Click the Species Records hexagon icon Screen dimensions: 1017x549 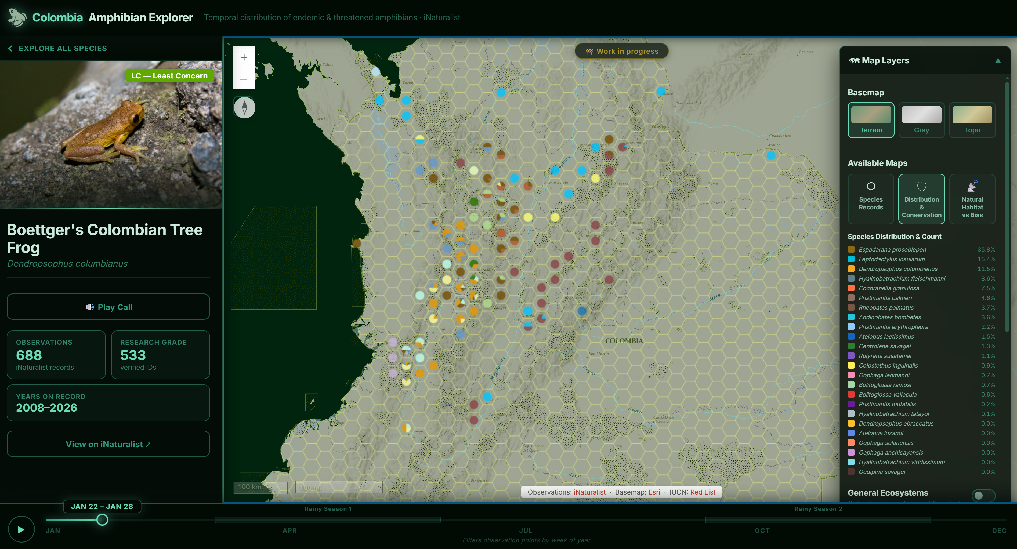(x=871, y=186)
